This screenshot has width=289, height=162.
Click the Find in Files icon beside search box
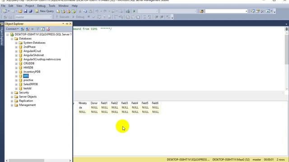[201, 11]
